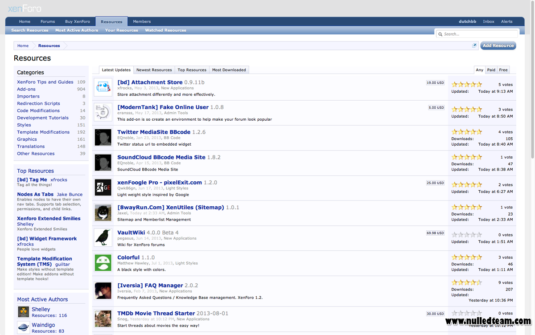Image resolution: width=535 pixels, height=335 pixels.
Task: Open the Development Tutorials category
Action: pyautogui.click(x=43, y=118)
